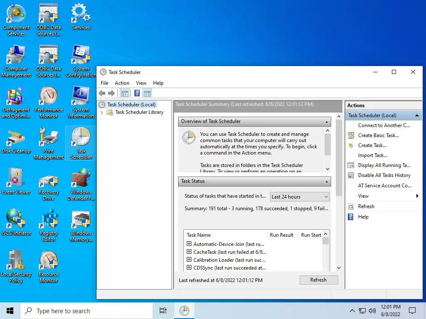
Task: Select Task Scheduler desktop icon
Action: [x=81, y=143]
